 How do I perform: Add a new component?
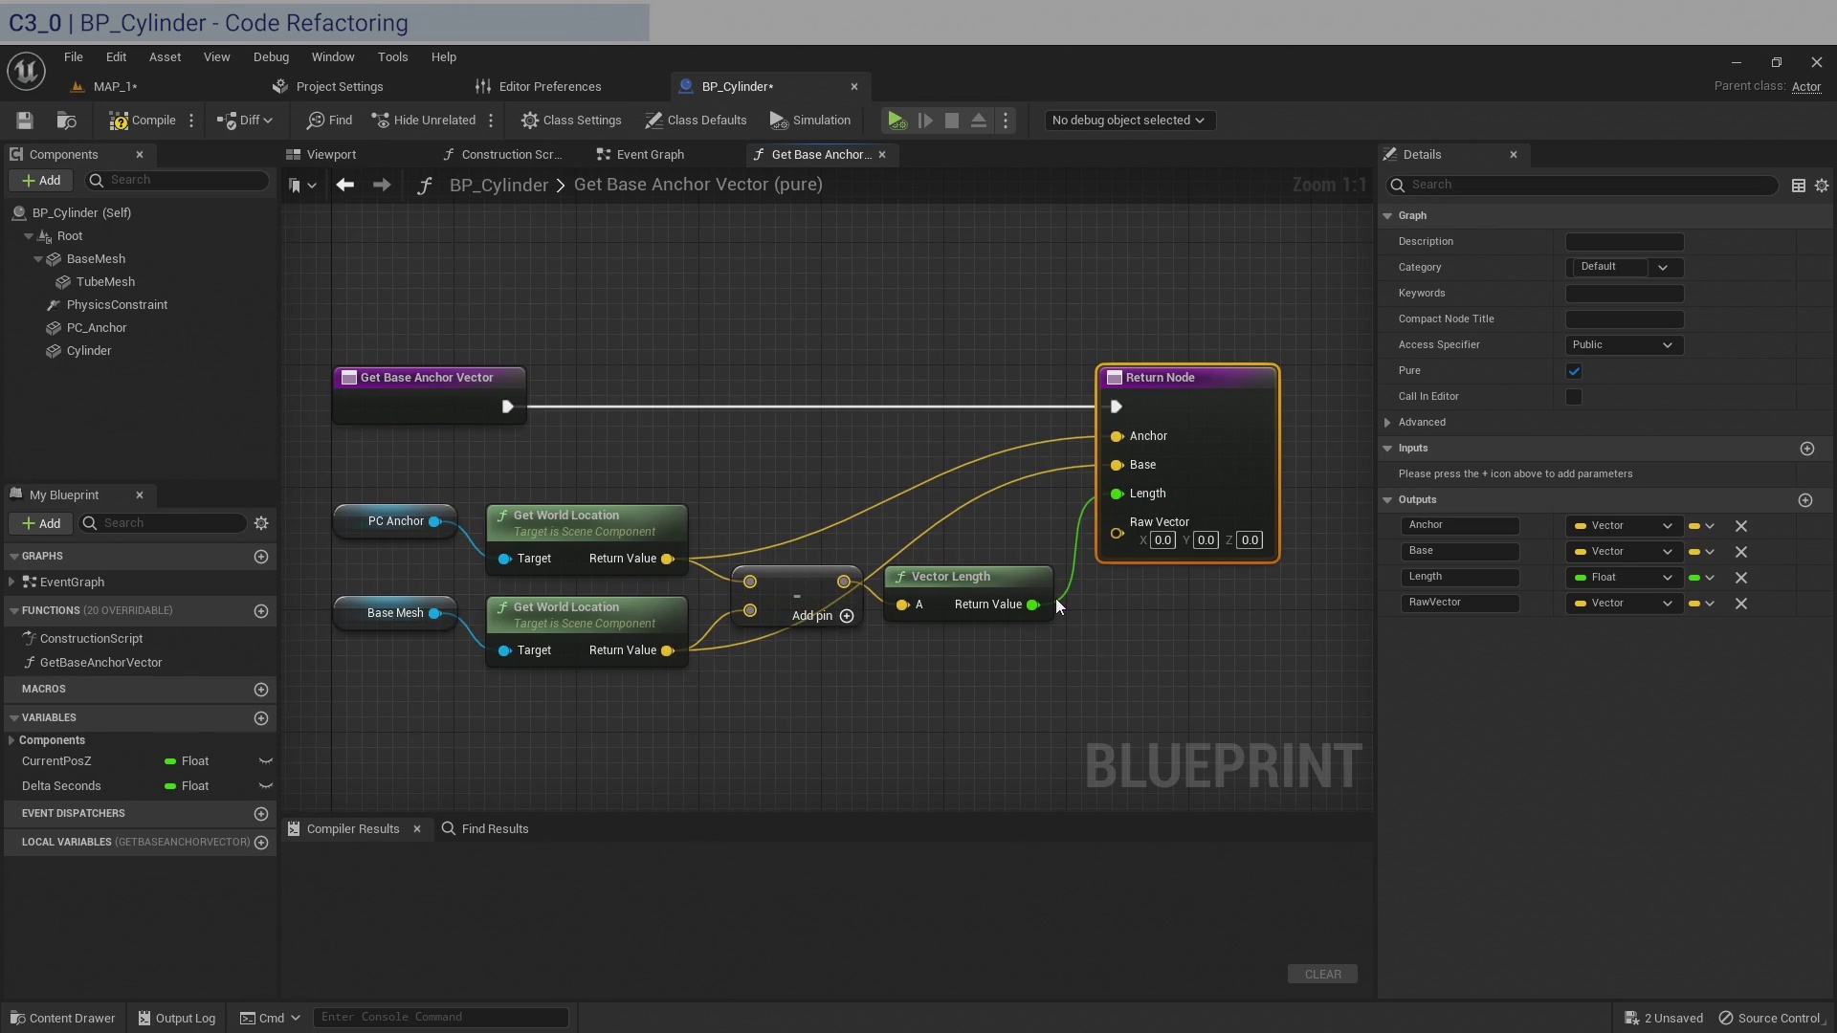pos(41,180)
